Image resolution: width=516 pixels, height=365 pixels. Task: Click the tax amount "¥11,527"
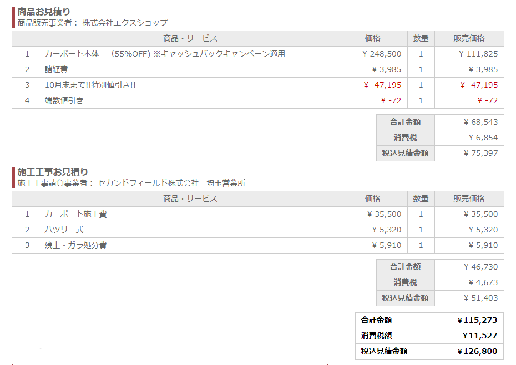pyautogui.click(x=480, y=336)
